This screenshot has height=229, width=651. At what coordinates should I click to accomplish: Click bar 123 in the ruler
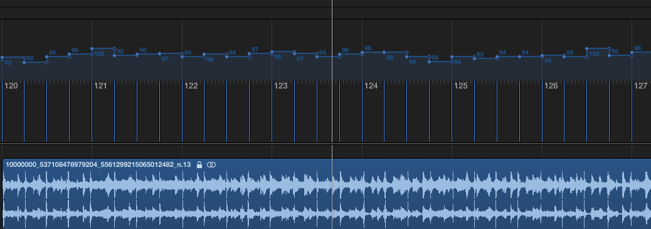coord(281,86)
